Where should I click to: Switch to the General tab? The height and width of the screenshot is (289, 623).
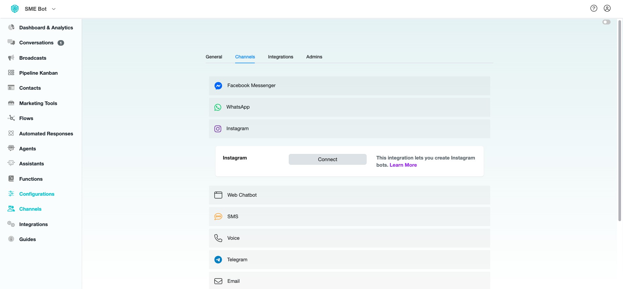coord(214,57)
